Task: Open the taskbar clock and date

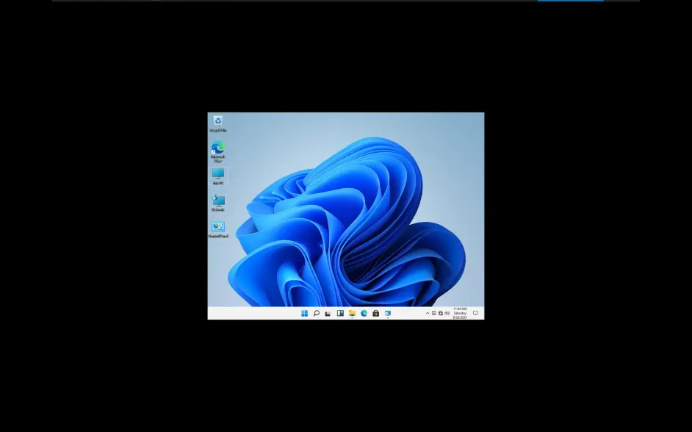Action: (460, 313)
